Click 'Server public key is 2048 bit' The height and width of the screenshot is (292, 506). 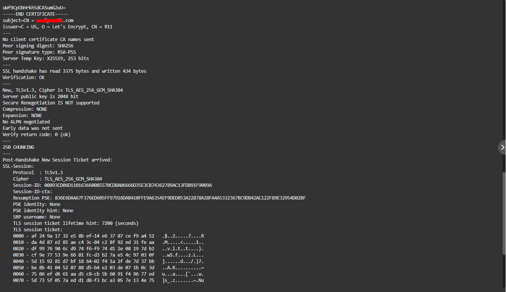coord(40,96)
